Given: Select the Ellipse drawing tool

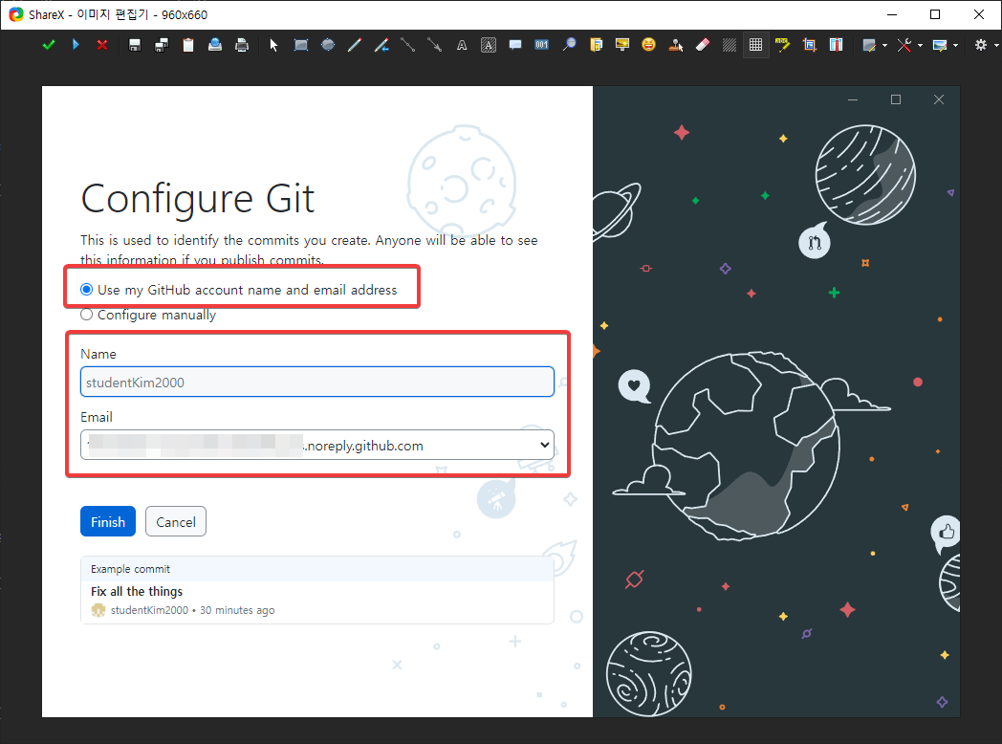Looking at the screenshot, I should coord(328,45).
